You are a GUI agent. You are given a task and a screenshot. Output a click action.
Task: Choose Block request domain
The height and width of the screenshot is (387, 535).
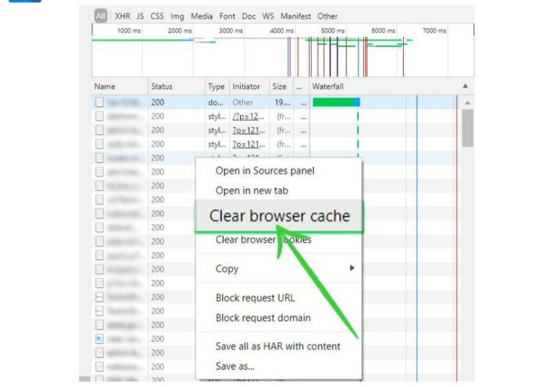pos(263,317)
